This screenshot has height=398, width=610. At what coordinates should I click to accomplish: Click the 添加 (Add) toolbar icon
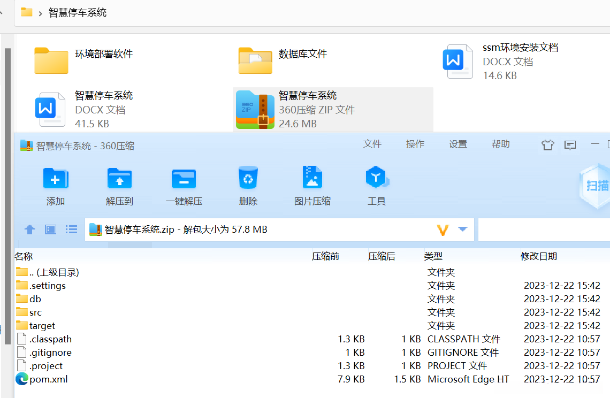(x=55, y=186)
